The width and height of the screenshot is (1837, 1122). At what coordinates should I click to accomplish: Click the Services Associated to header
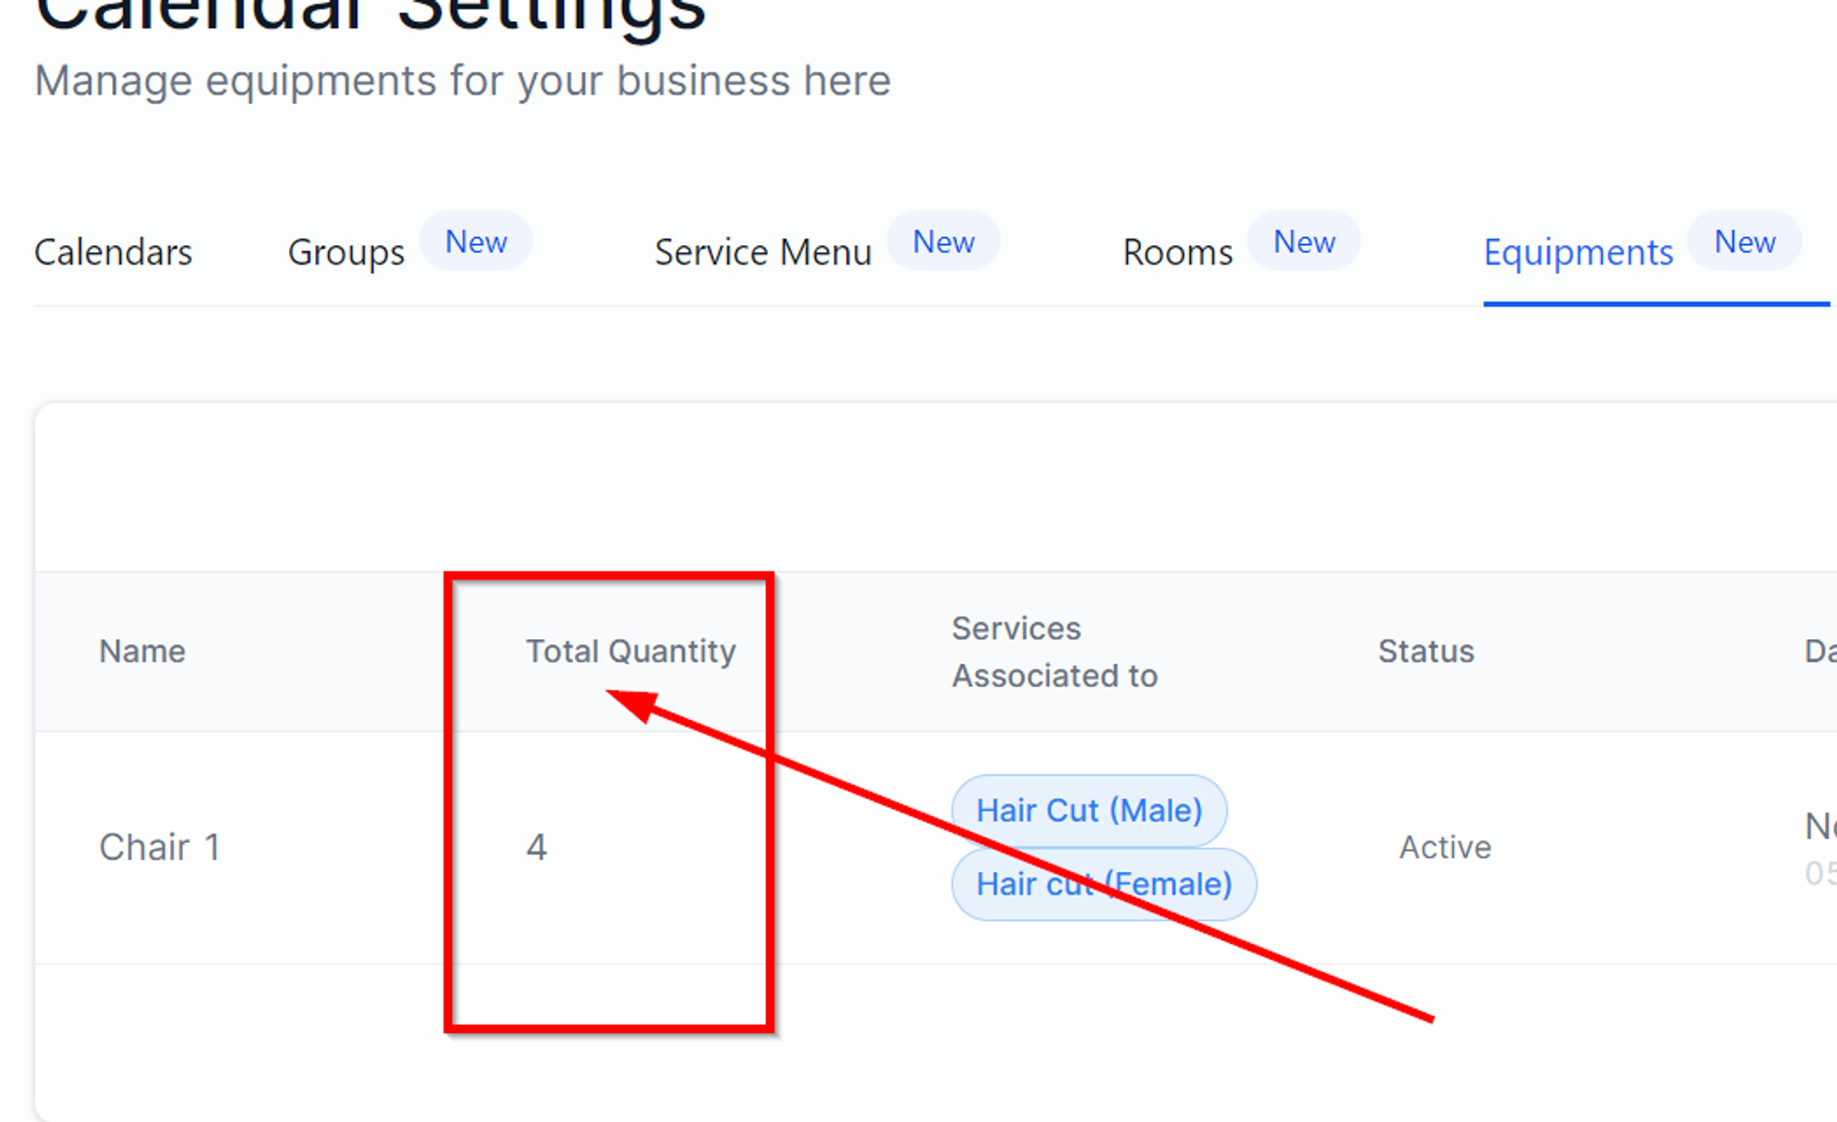(x=1054, y=652)
